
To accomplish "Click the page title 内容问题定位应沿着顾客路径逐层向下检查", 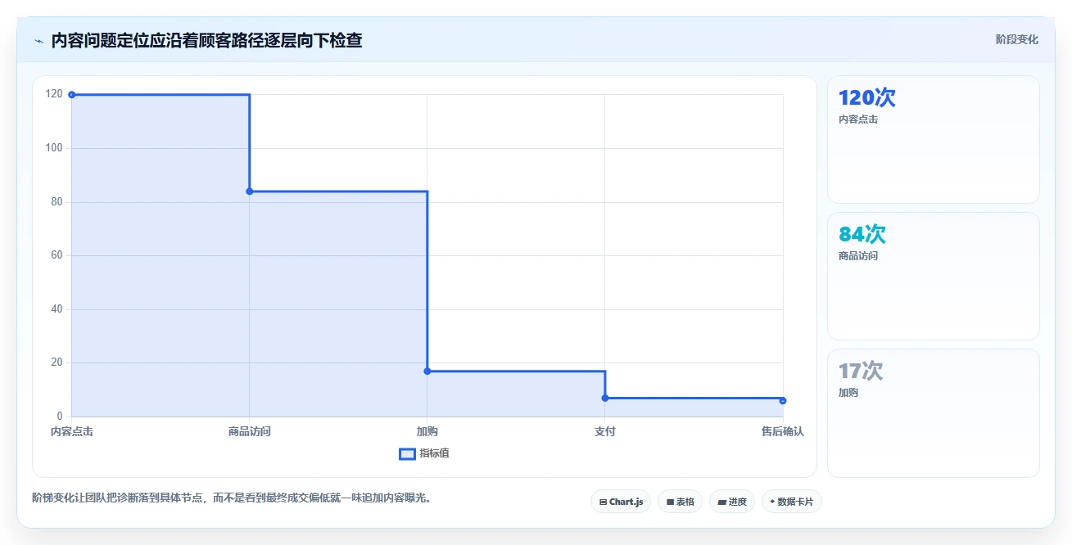I will 206,40.
